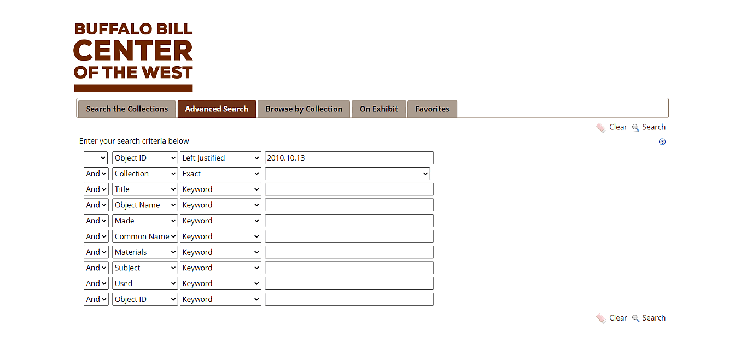Expand the Common Name field dropdown
Screen dimensions: 747x338
(145, 236)
